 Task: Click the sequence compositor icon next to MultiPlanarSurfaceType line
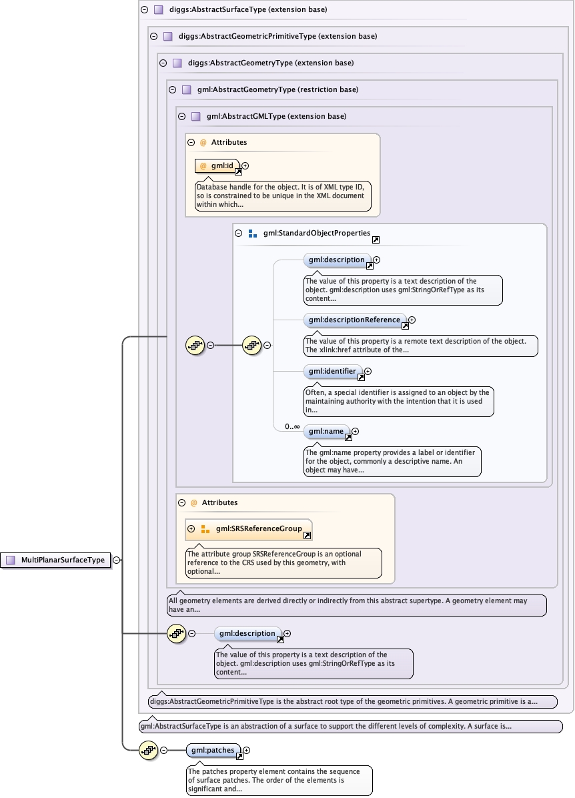tap(194, 345)
